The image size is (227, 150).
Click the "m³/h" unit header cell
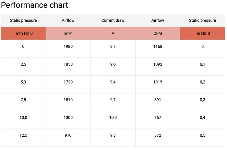(x=68, y=33)
